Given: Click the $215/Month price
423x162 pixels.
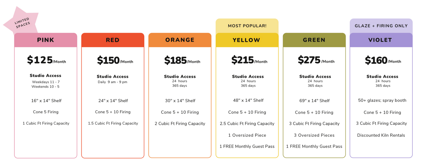Looking at the screenshot, I should (249, 60).
